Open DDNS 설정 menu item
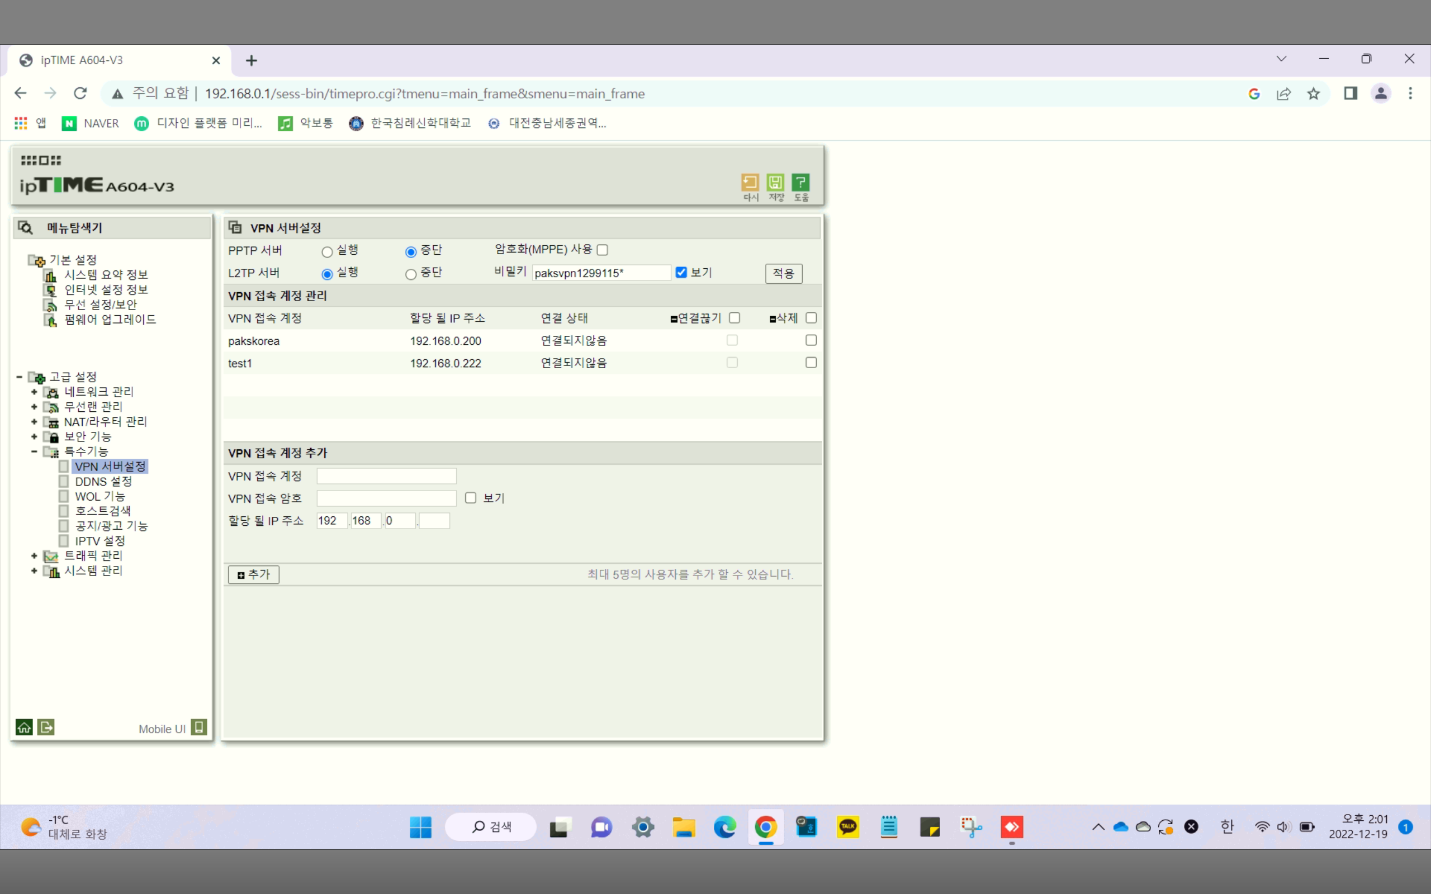This screenshot has height=894, width=1431. tap(103, 482)
